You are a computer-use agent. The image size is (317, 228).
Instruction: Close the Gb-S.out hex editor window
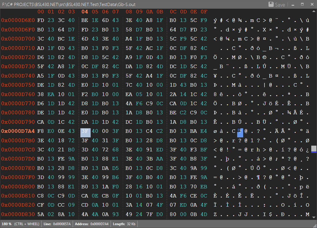click(x=312, y=4)
